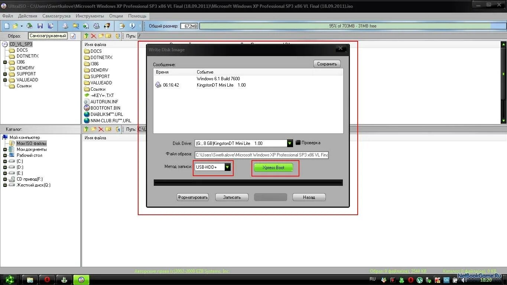Click the write progress bar in dialog
The image size is (507, 285).
pyautogui.click(x=248, y=182)
